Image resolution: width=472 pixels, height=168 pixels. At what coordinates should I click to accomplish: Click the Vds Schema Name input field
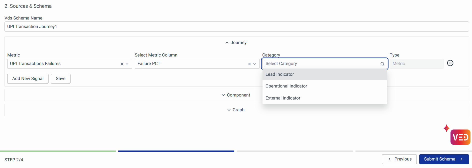click(x=236, y=26)
